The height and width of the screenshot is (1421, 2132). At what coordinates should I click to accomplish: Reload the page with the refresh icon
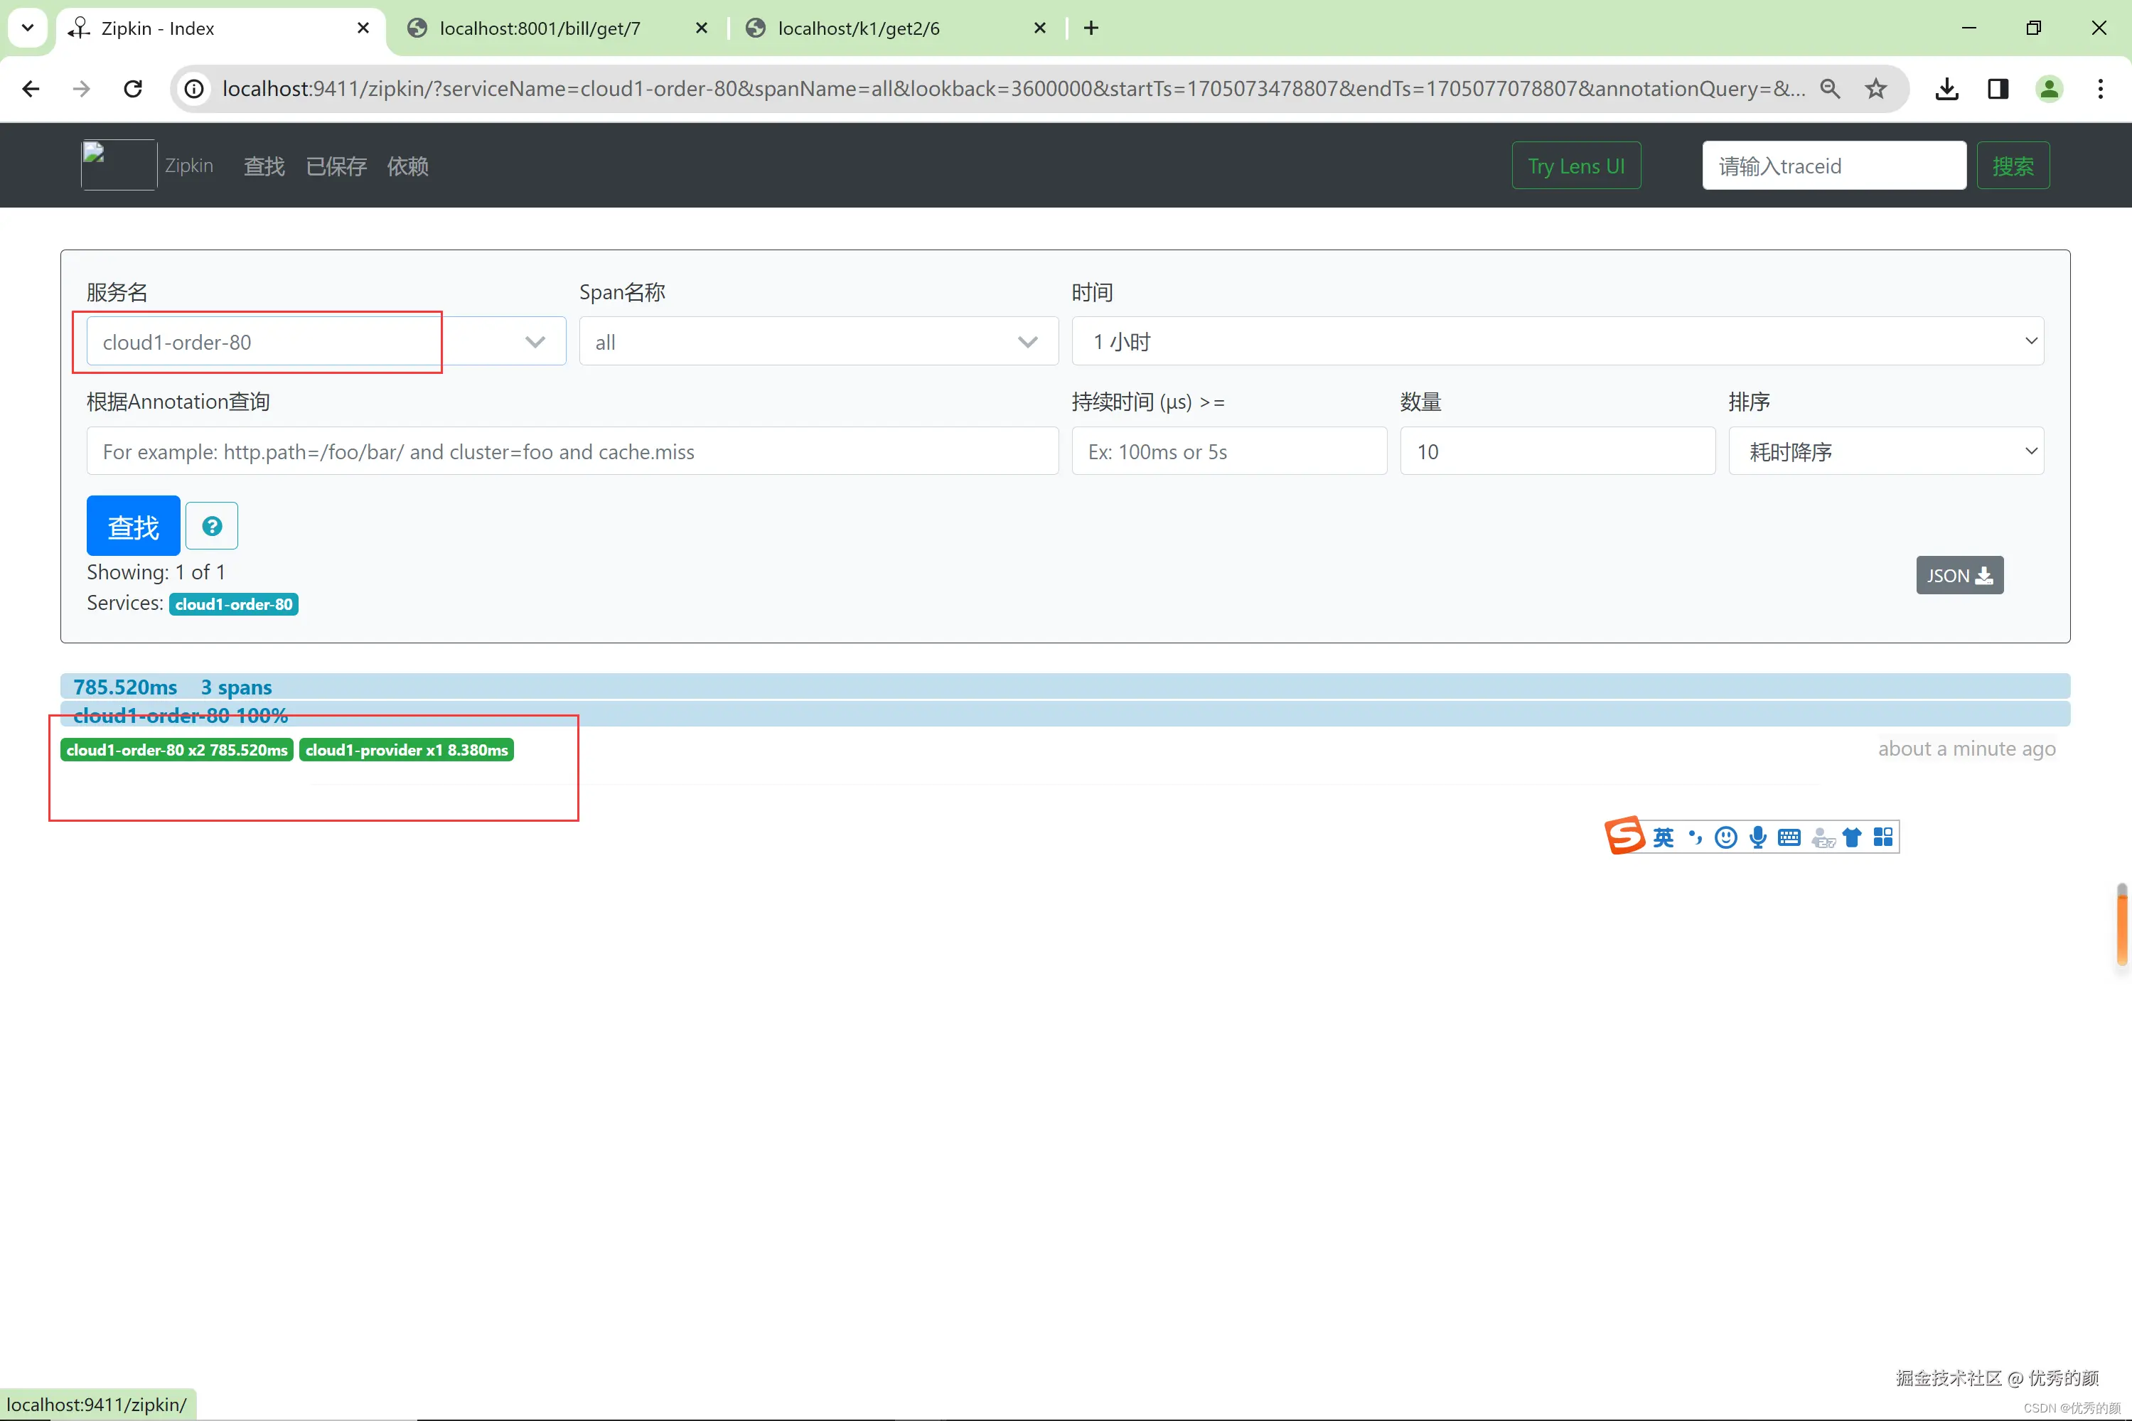pos(133,89)
